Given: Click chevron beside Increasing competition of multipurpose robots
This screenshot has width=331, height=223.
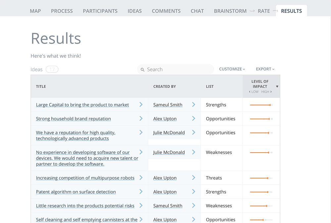Looking at the screenshot, I should point(141,178).
